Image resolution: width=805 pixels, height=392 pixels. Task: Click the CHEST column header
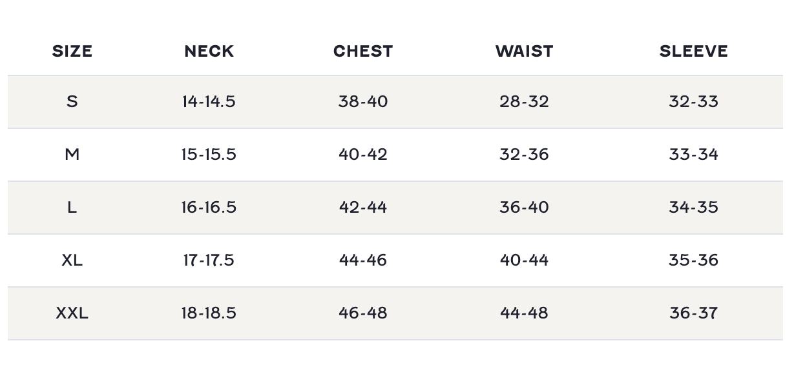[363, 52]
